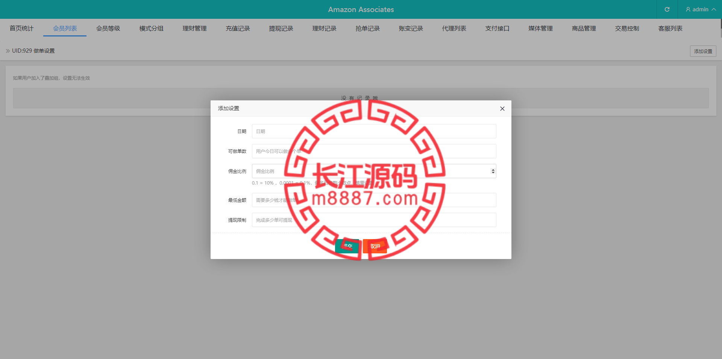Open the 账变记录 tab
This screenshot has width=722, height=359.
pos(411,28)
